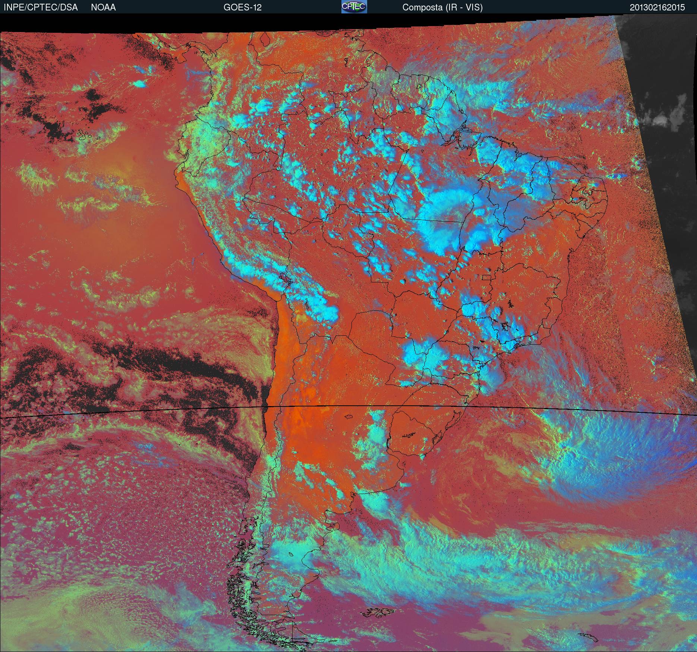This screenshot has width=697, height=652.
Task: Select the Composta (IR - VIS) title
Action: pos(442,7)
